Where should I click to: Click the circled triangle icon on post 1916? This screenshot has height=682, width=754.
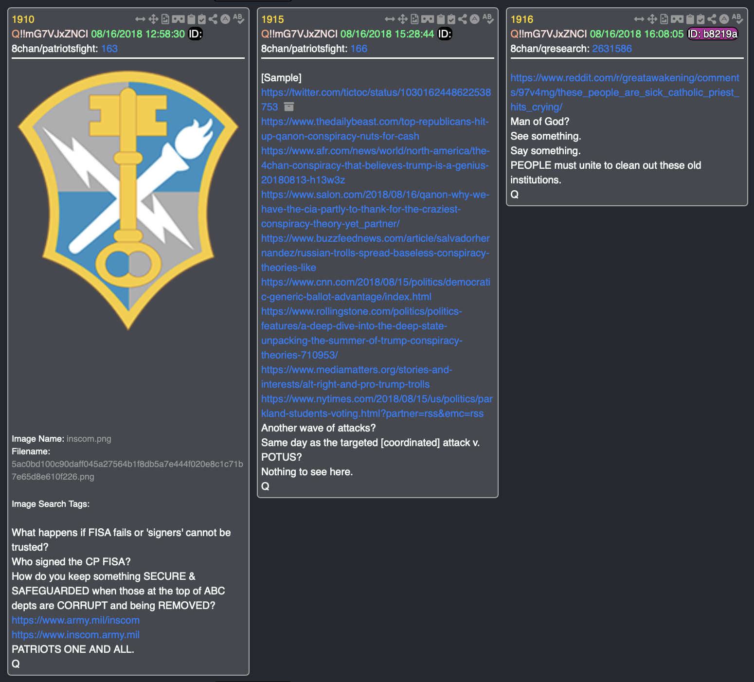[x=724, y=19]
